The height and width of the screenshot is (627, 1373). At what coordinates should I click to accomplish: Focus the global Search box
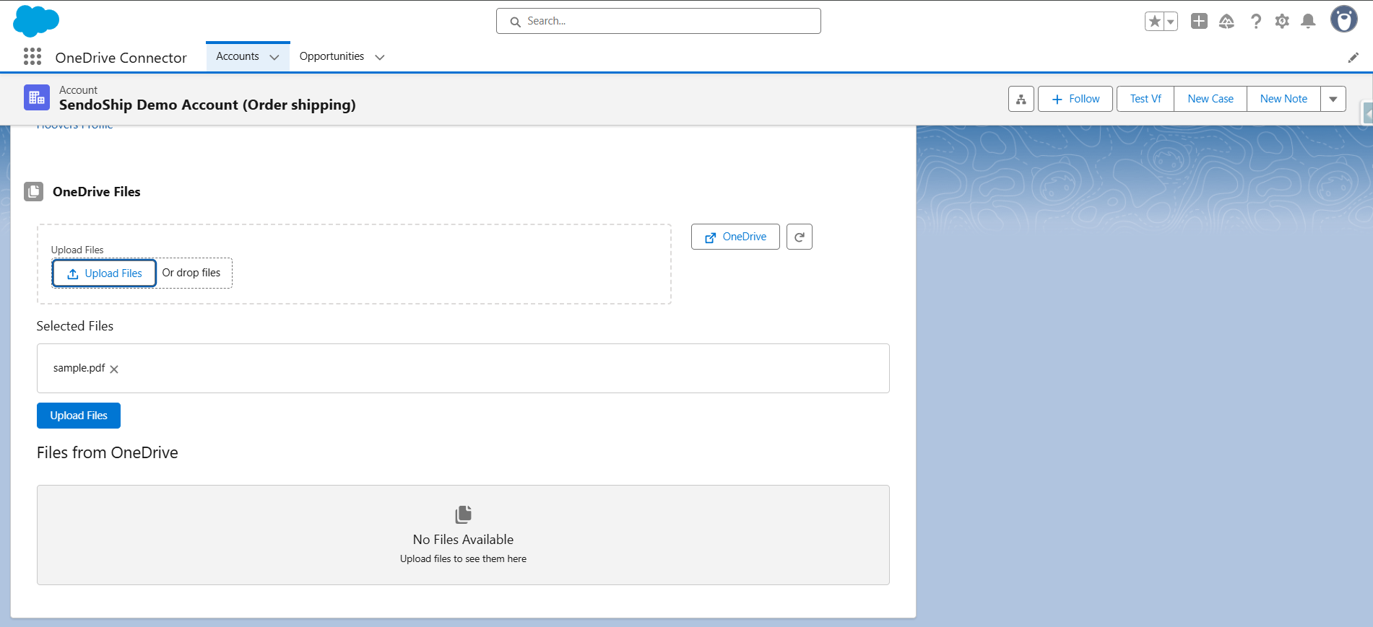pos(659,21)
